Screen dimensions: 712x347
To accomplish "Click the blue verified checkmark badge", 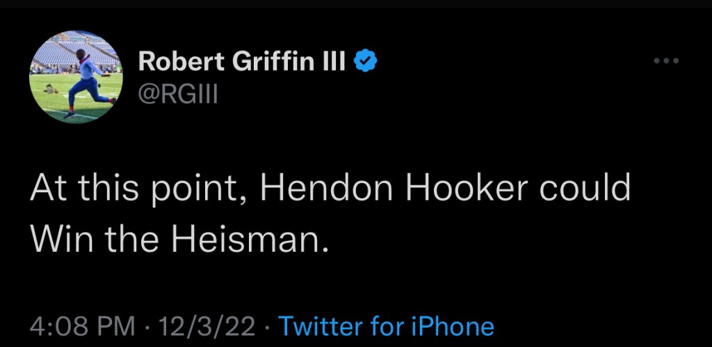I will pos(367,62).
